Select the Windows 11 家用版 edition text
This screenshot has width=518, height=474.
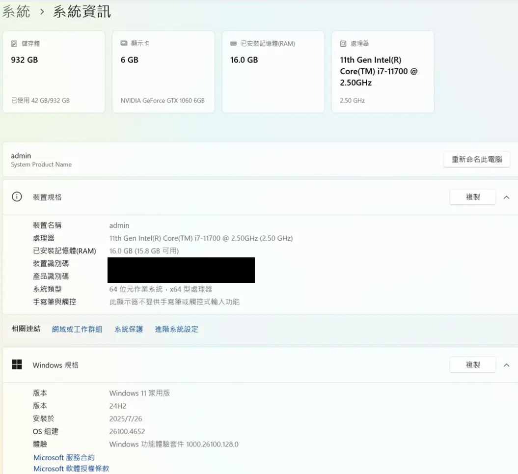coord(140,393)
